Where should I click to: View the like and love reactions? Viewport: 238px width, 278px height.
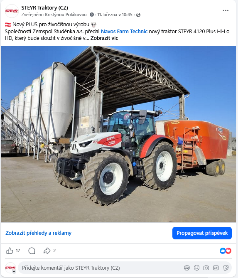coord(226,251)
